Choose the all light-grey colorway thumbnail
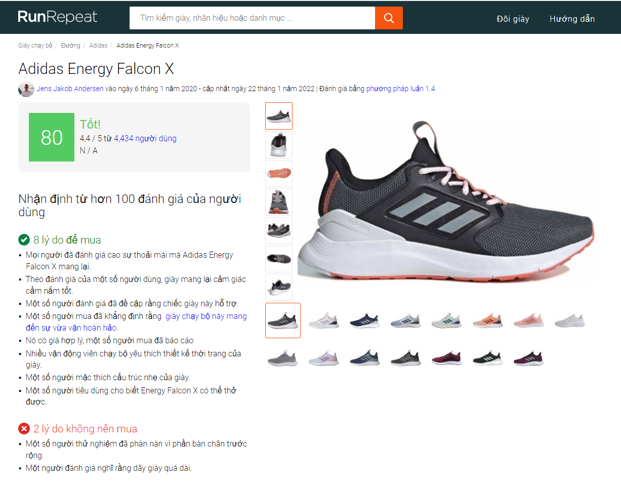Image resolution: width=621 pixels, height=484 pixels. (x=283, y=358)
